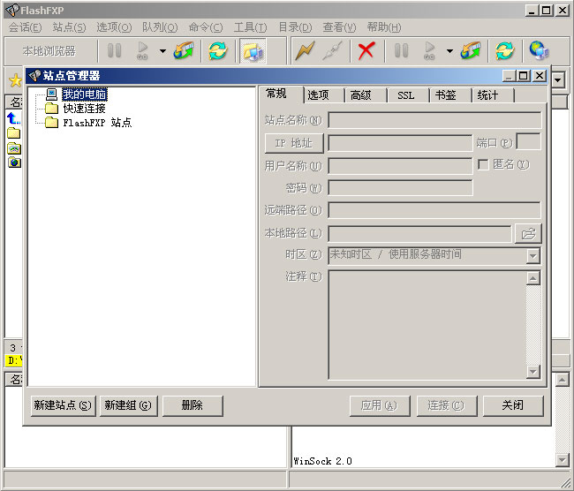Screen dimensions: 574x491
Task: Select FlashFXP 站点 folder in tree
Action: (97, 123)
